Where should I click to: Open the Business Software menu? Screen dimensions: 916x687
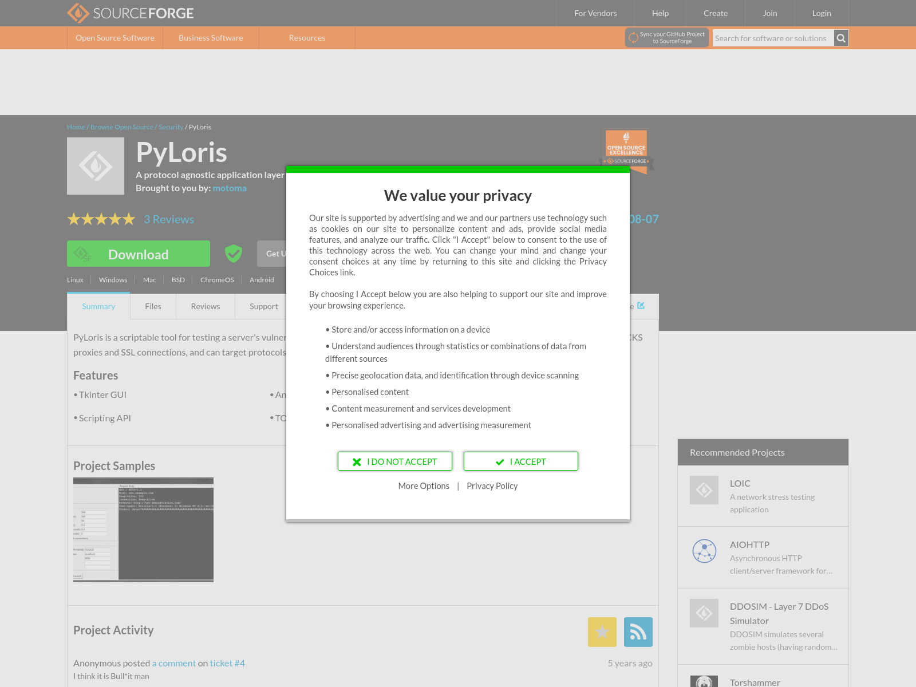[211, 38]
